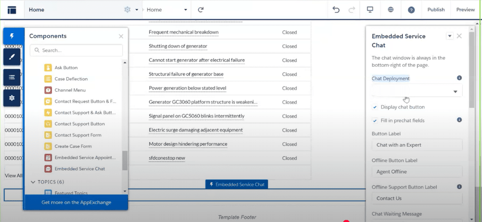482x222 pixels.
Task: Select the Embedded Service Chat canvas label
Action: pos(237,185)
